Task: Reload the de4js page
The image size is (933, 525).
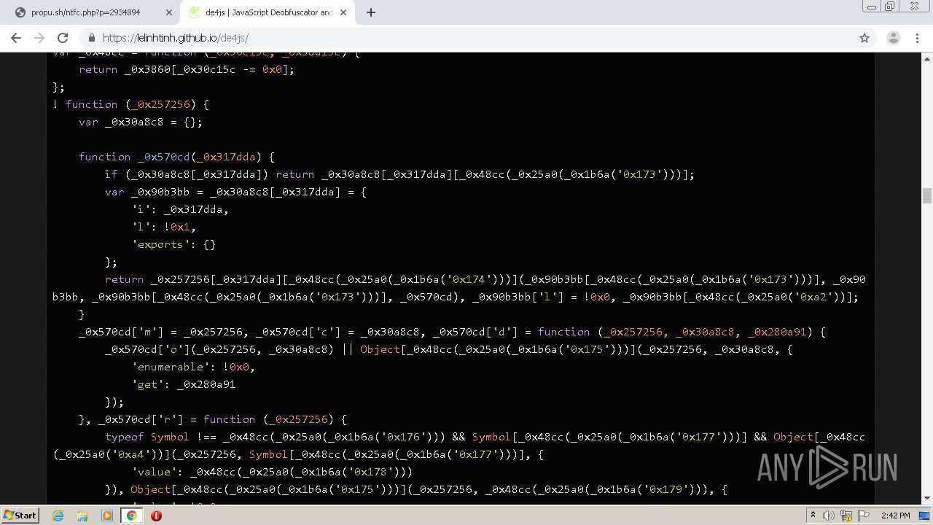Action: tap(63, 38)
